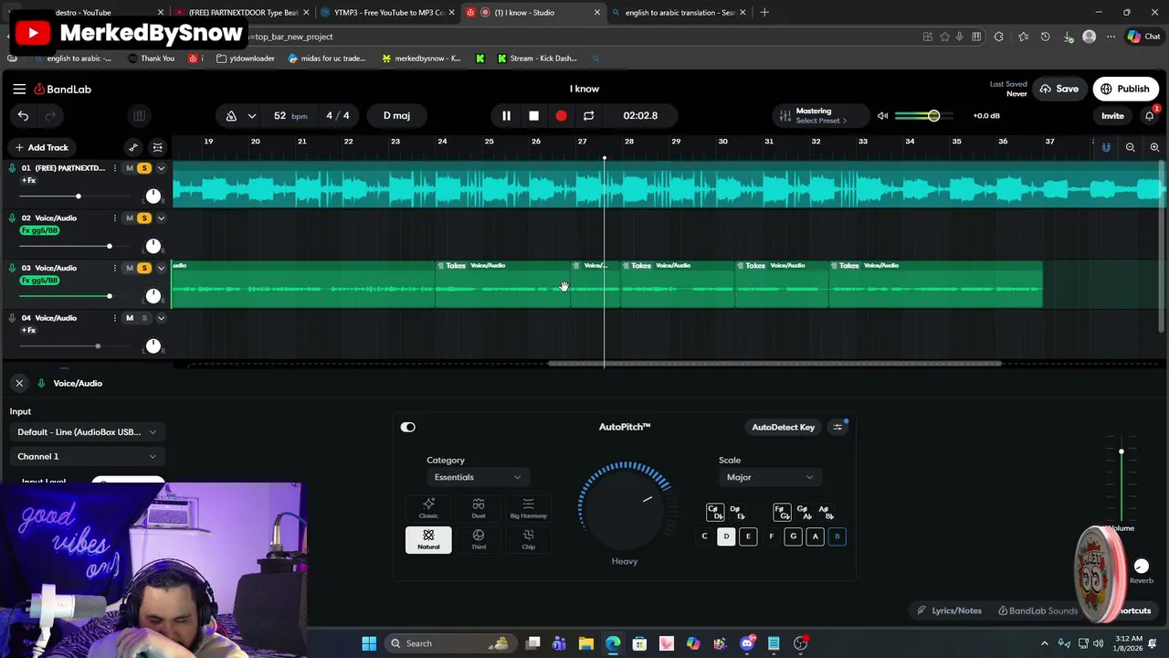Adjust the master volume slider handle
Screen dimensions: 1169x658
933,116
